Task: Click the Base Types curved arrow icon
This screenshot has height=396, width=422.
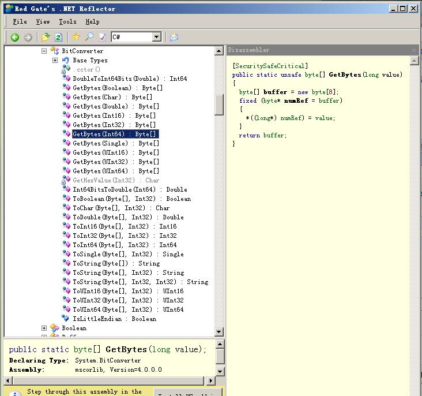Action: click(65, 60)
